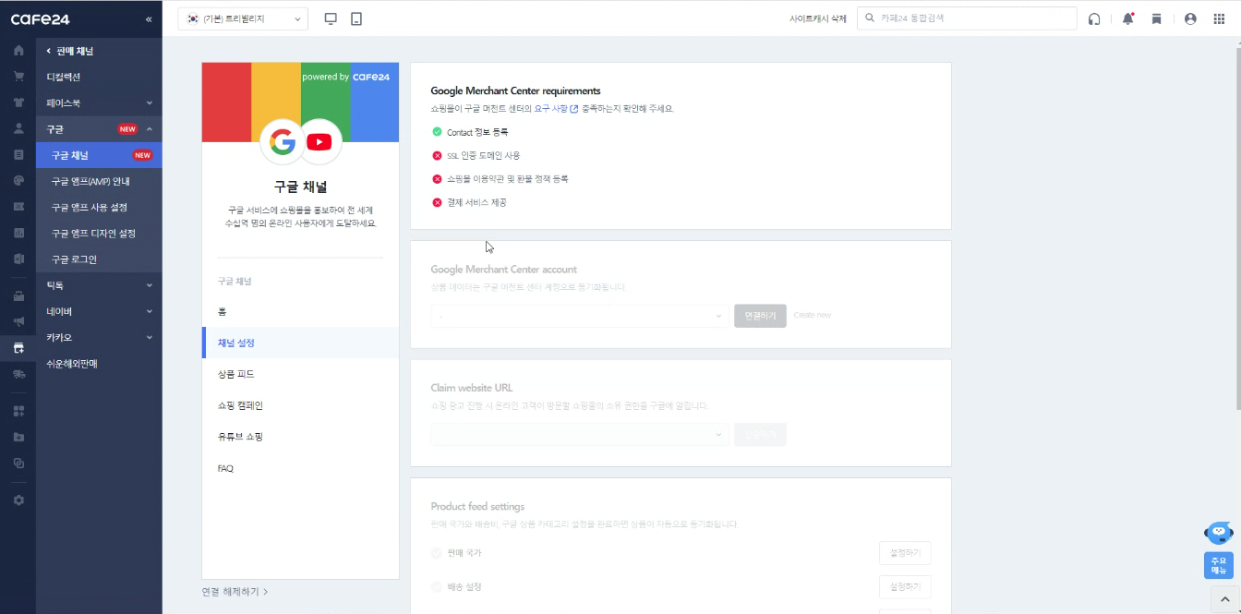Select the 채널 설정 tab
The height and width of the screenshot is (614, 1241).
click(300, 343)
